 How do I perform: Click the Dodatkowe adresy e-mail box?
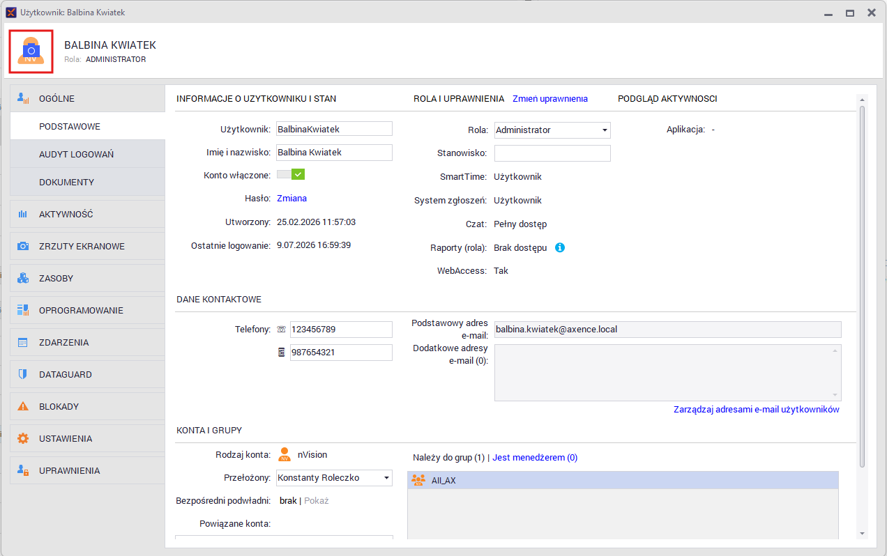point(668,373)
